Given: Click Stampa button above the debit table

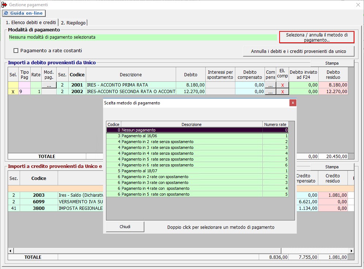Looking at the screenshot, I should click(332, 63).
